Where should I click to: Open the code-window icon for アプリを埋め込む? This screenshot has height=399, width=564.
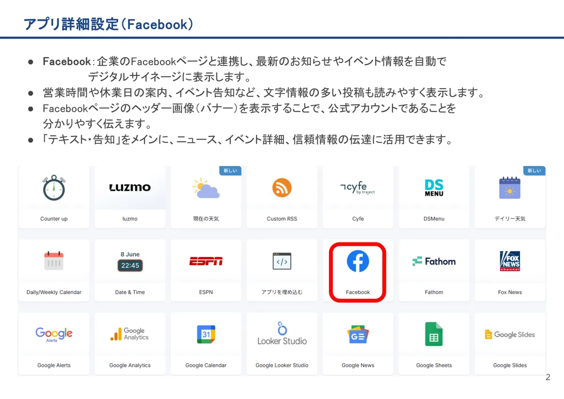point(282,261)
